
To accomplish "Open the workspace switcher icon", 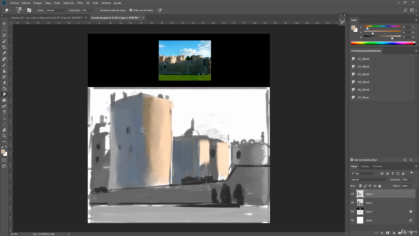I will [412, 10].
